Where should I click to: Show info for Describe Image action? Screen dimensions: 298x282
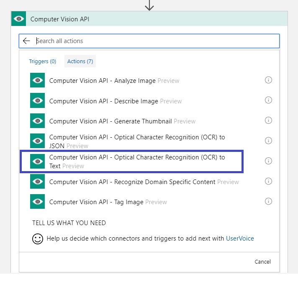click(268, 100)
